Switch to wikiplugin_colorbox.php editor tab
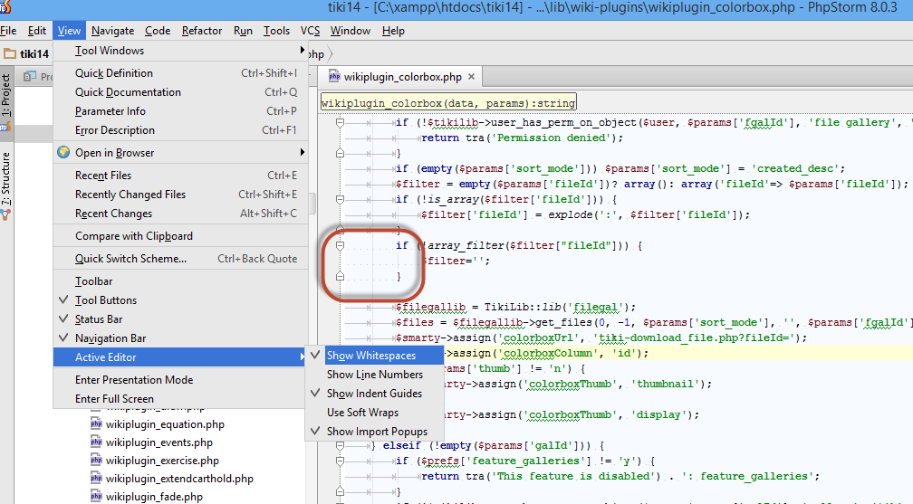The height and width of the screenshot is (504, 913). (402, 77)
